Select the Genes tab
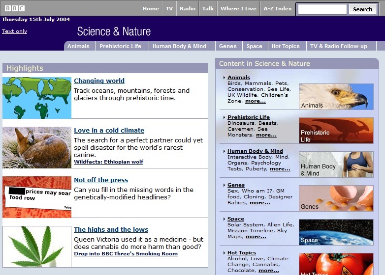 click(x=227, y=46)
